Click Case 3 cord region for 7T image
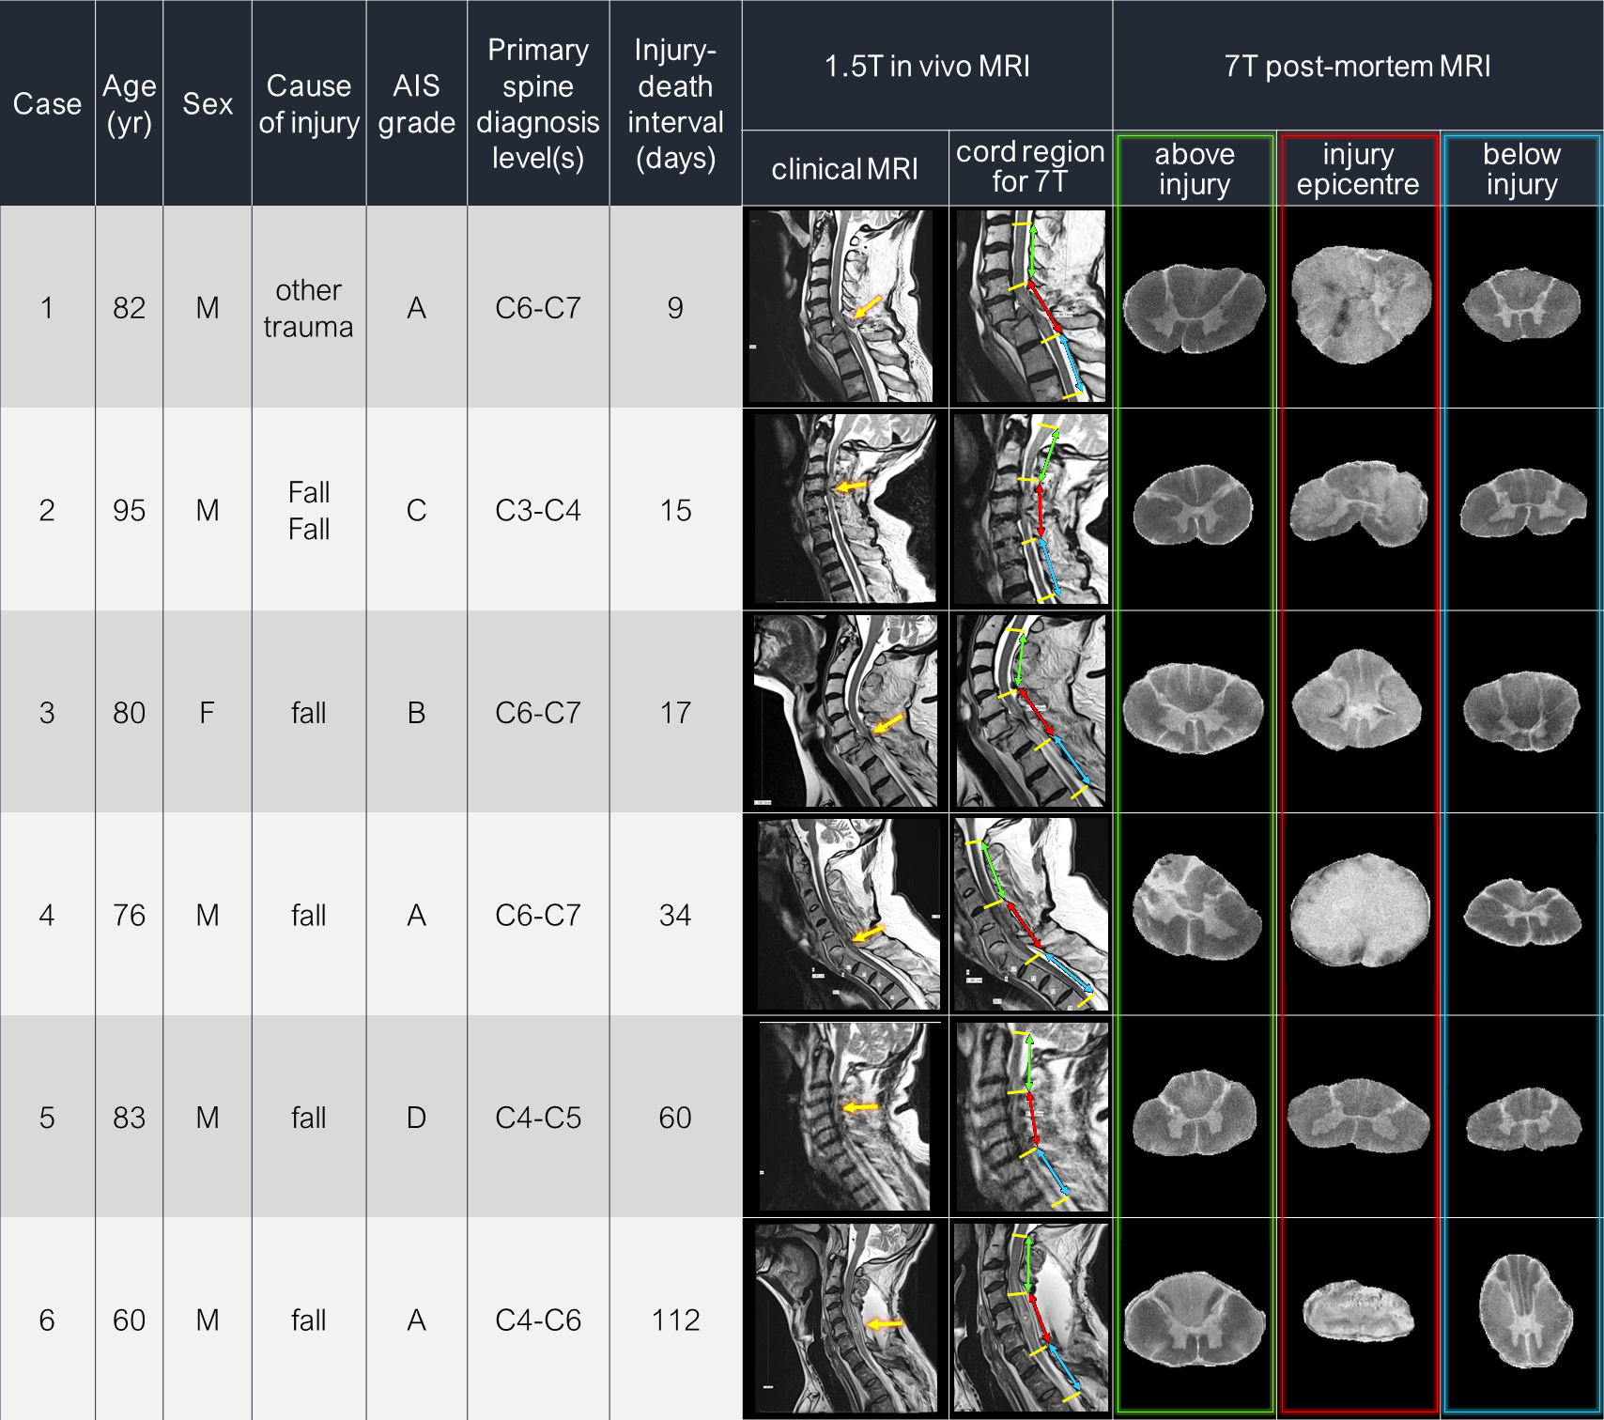Image resolution: width=1604 pixels, height=1420 pixels. pyautogui.click(x=1030, y=711)
